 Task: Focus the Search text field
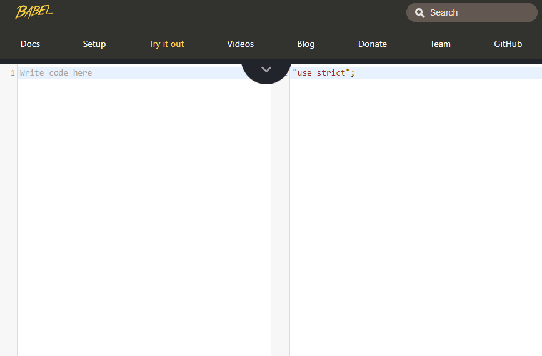478,12
